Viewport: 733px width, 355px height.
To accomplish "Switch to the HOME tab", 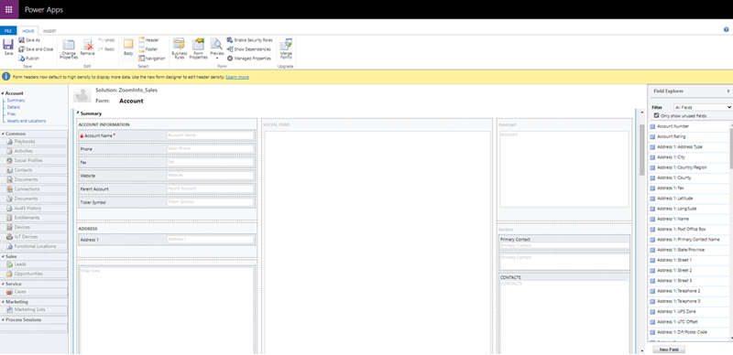I will [28, 31].
